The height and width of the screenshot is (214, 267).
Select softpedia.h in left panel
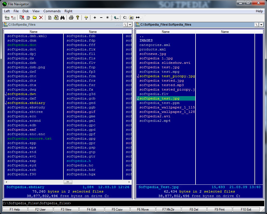(x=79, y=161)
